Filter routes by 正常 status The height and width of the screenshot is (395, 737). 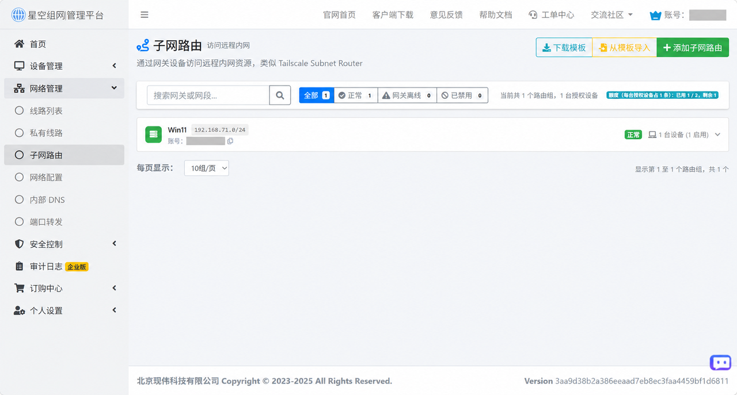tap(356, 95)
